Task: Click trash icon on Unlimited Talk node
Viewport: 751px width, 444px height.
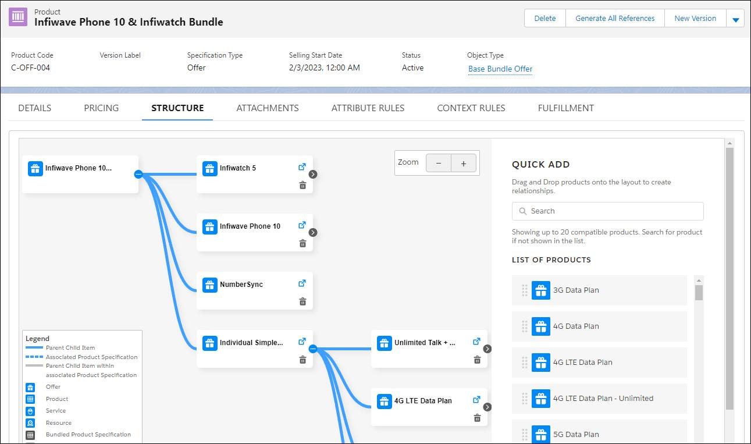Action: tap(477, 360)
